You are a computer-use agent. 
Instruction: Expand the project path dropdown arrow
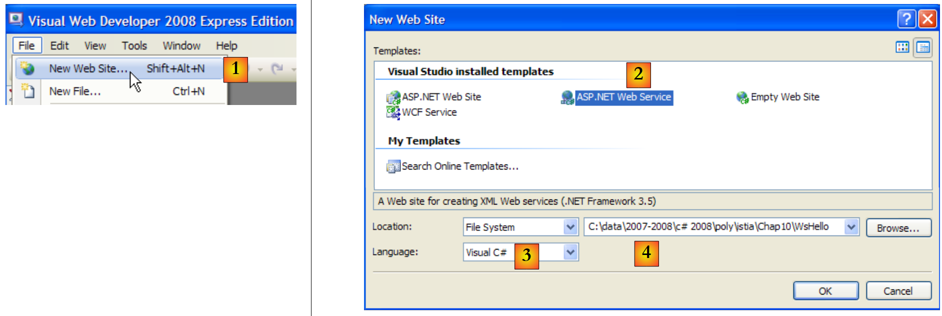coord(851,227)
